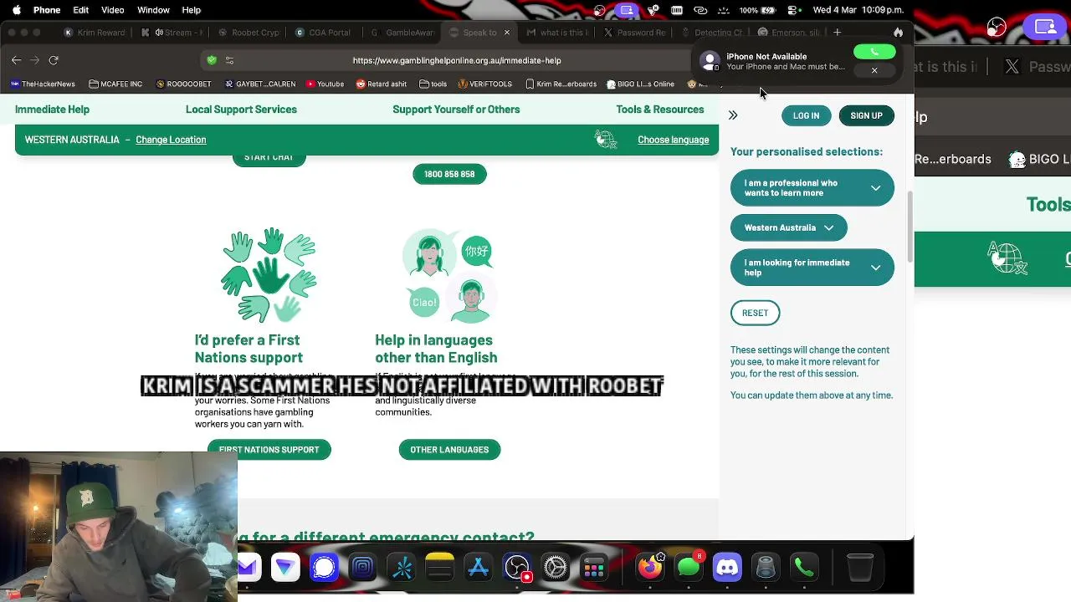Click the FIRST NATIONS SUPPORT button
The height and width of the screenshot is (602, 1071).
(x=269, y=450)
